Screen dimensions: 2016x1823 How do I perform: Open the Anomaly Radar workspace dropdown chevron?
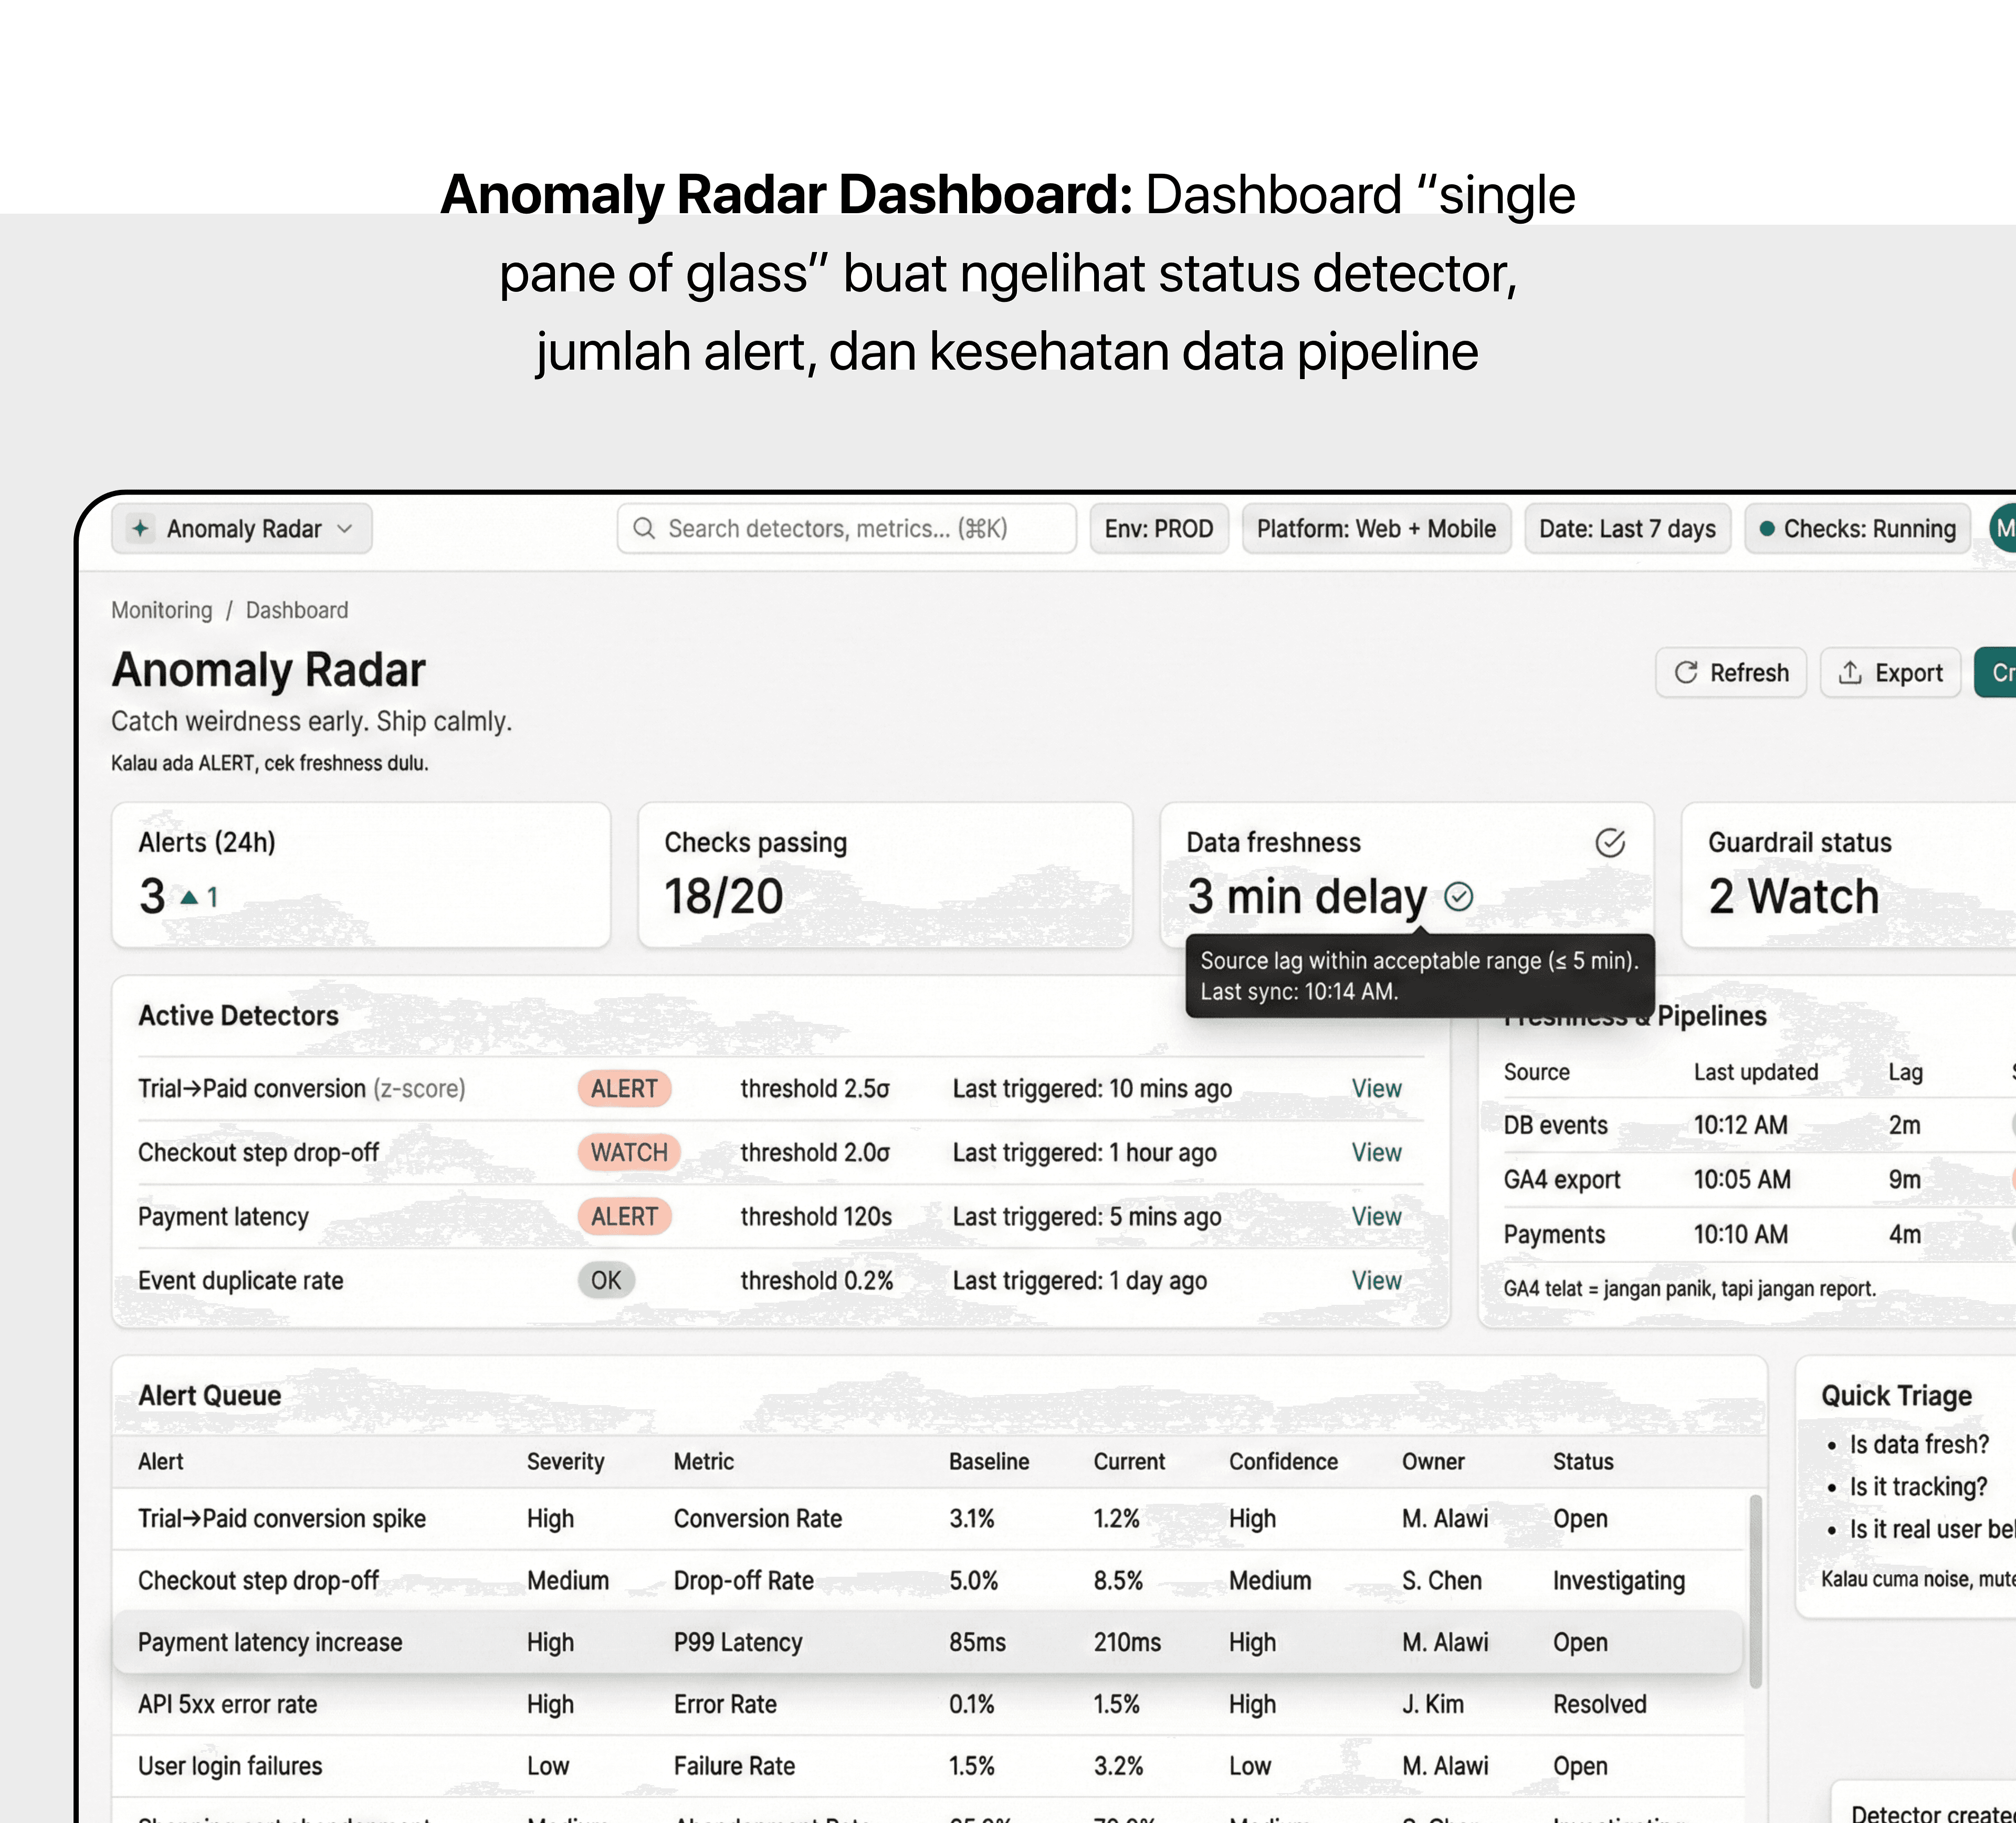345,528
